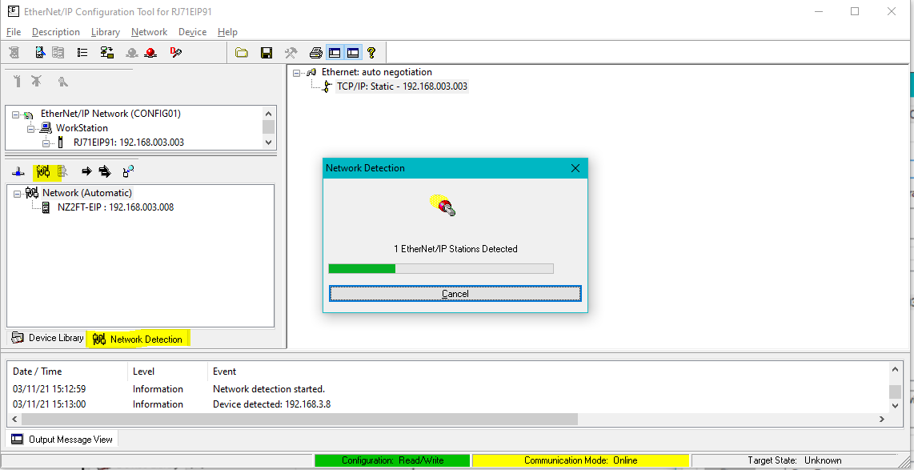The width and height of the screenshot is (914, 470).
Task: Click the greyed-out antenna icon
Action: click(18, 81)
